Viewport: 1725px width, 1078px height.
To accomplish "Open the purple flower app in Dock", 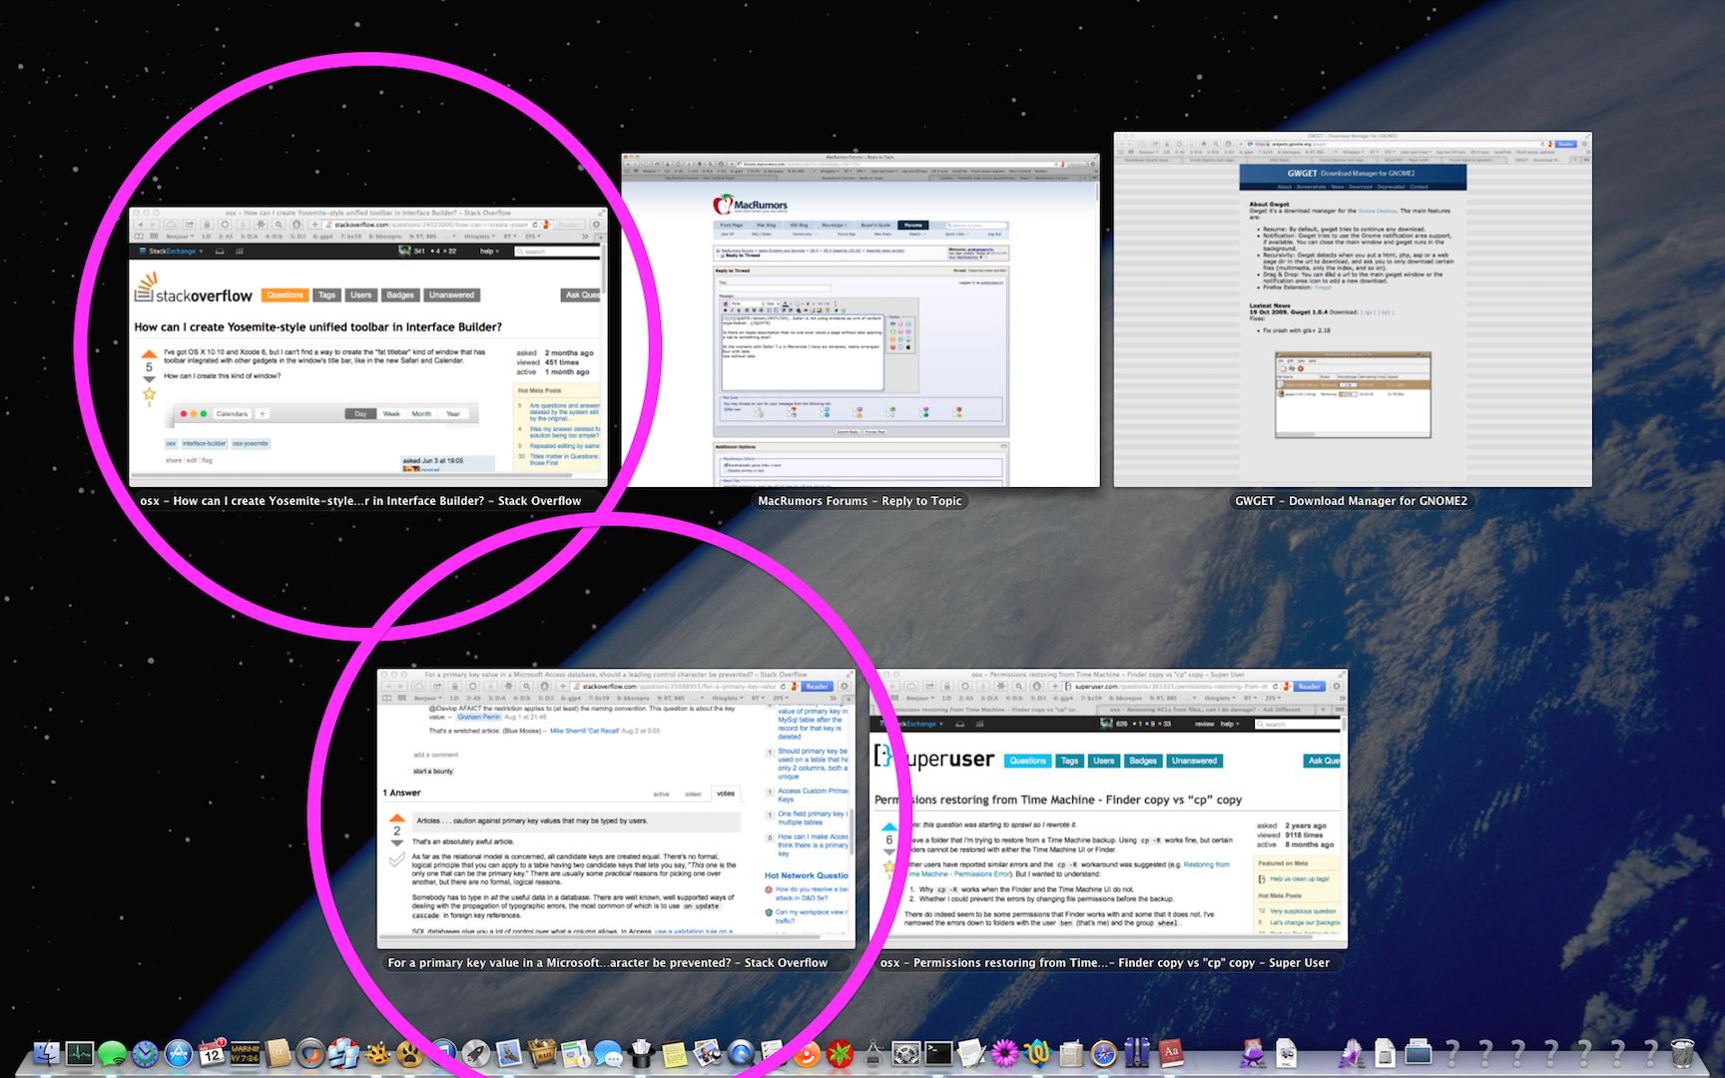I will pos(1004,1053).
